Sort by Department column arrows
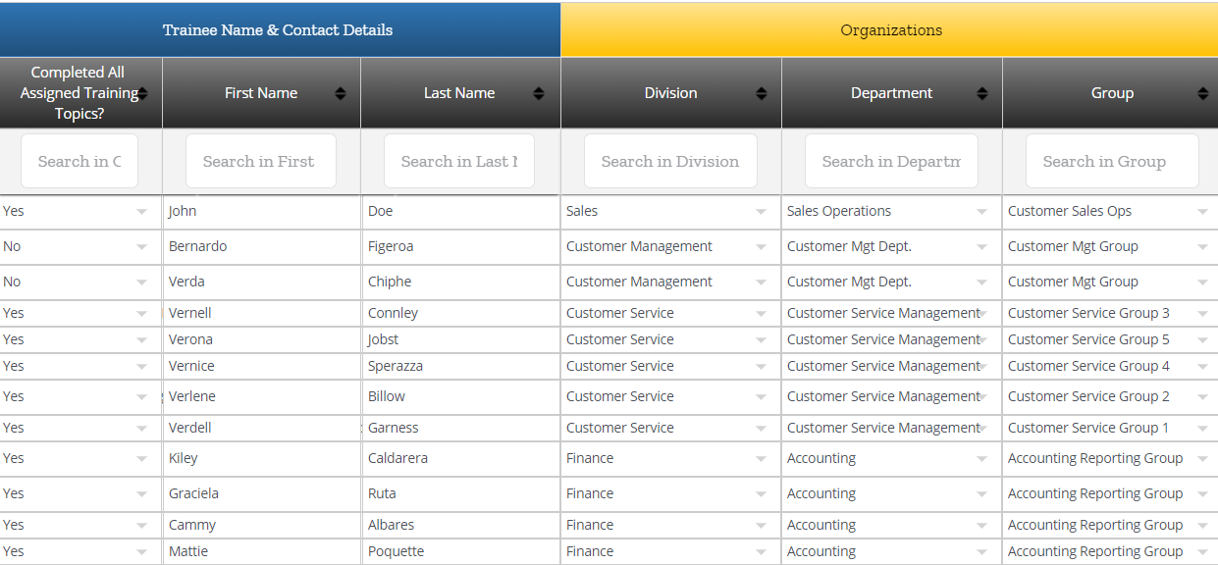The image size is (1218, 565). (x=982, y=93)
